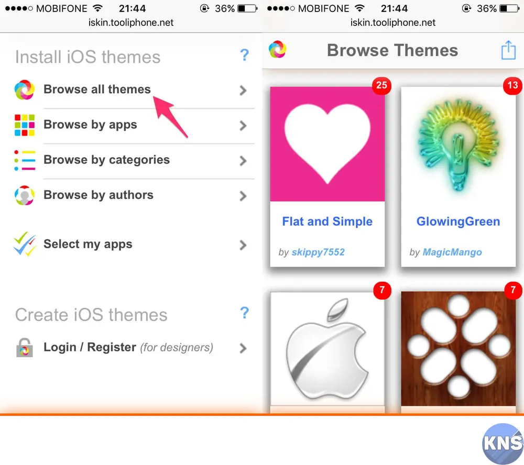
Task: Tap the person icon for Browse by authors
Action: [25, 195]
